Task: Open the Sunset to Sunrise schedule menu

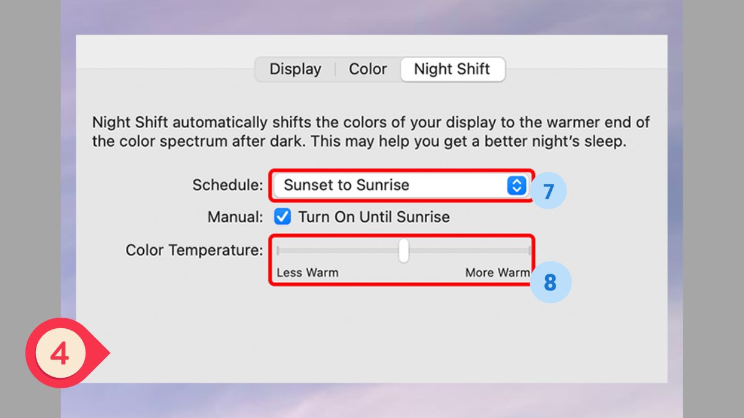Action: 401,185
